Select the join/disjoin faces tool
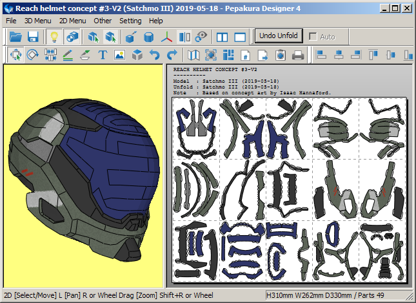The height and width of the screenshot is (303, 416). point(50,55)
